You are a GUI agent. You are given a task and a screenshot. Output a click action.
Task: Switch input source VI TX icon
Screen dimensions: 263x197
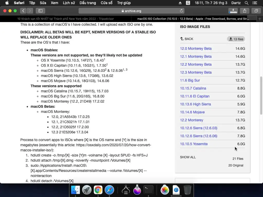(188, 3)
